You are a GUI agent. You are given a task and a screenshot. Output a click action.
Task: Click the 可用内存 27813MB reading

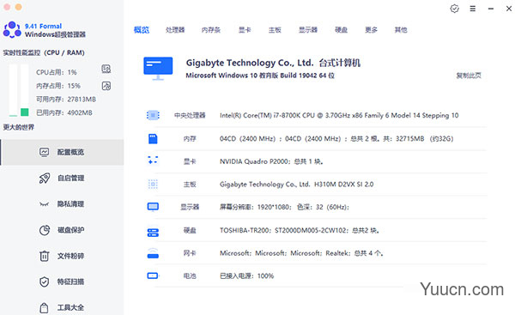pos(66,100)
